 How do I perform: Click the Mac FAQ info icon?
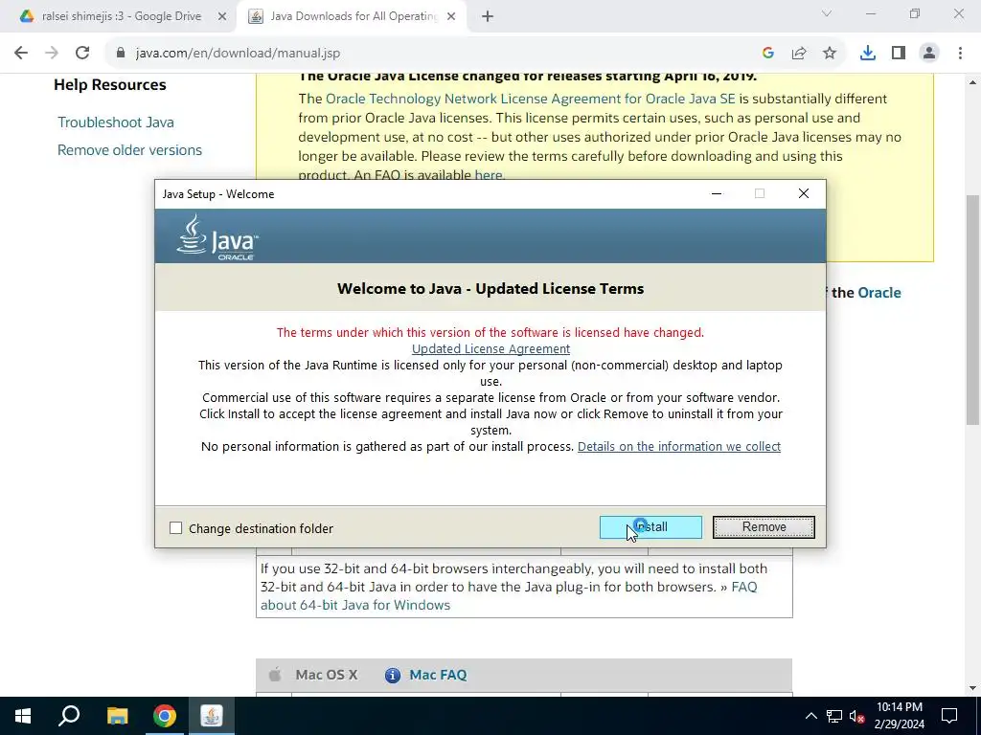coord(392,675)
